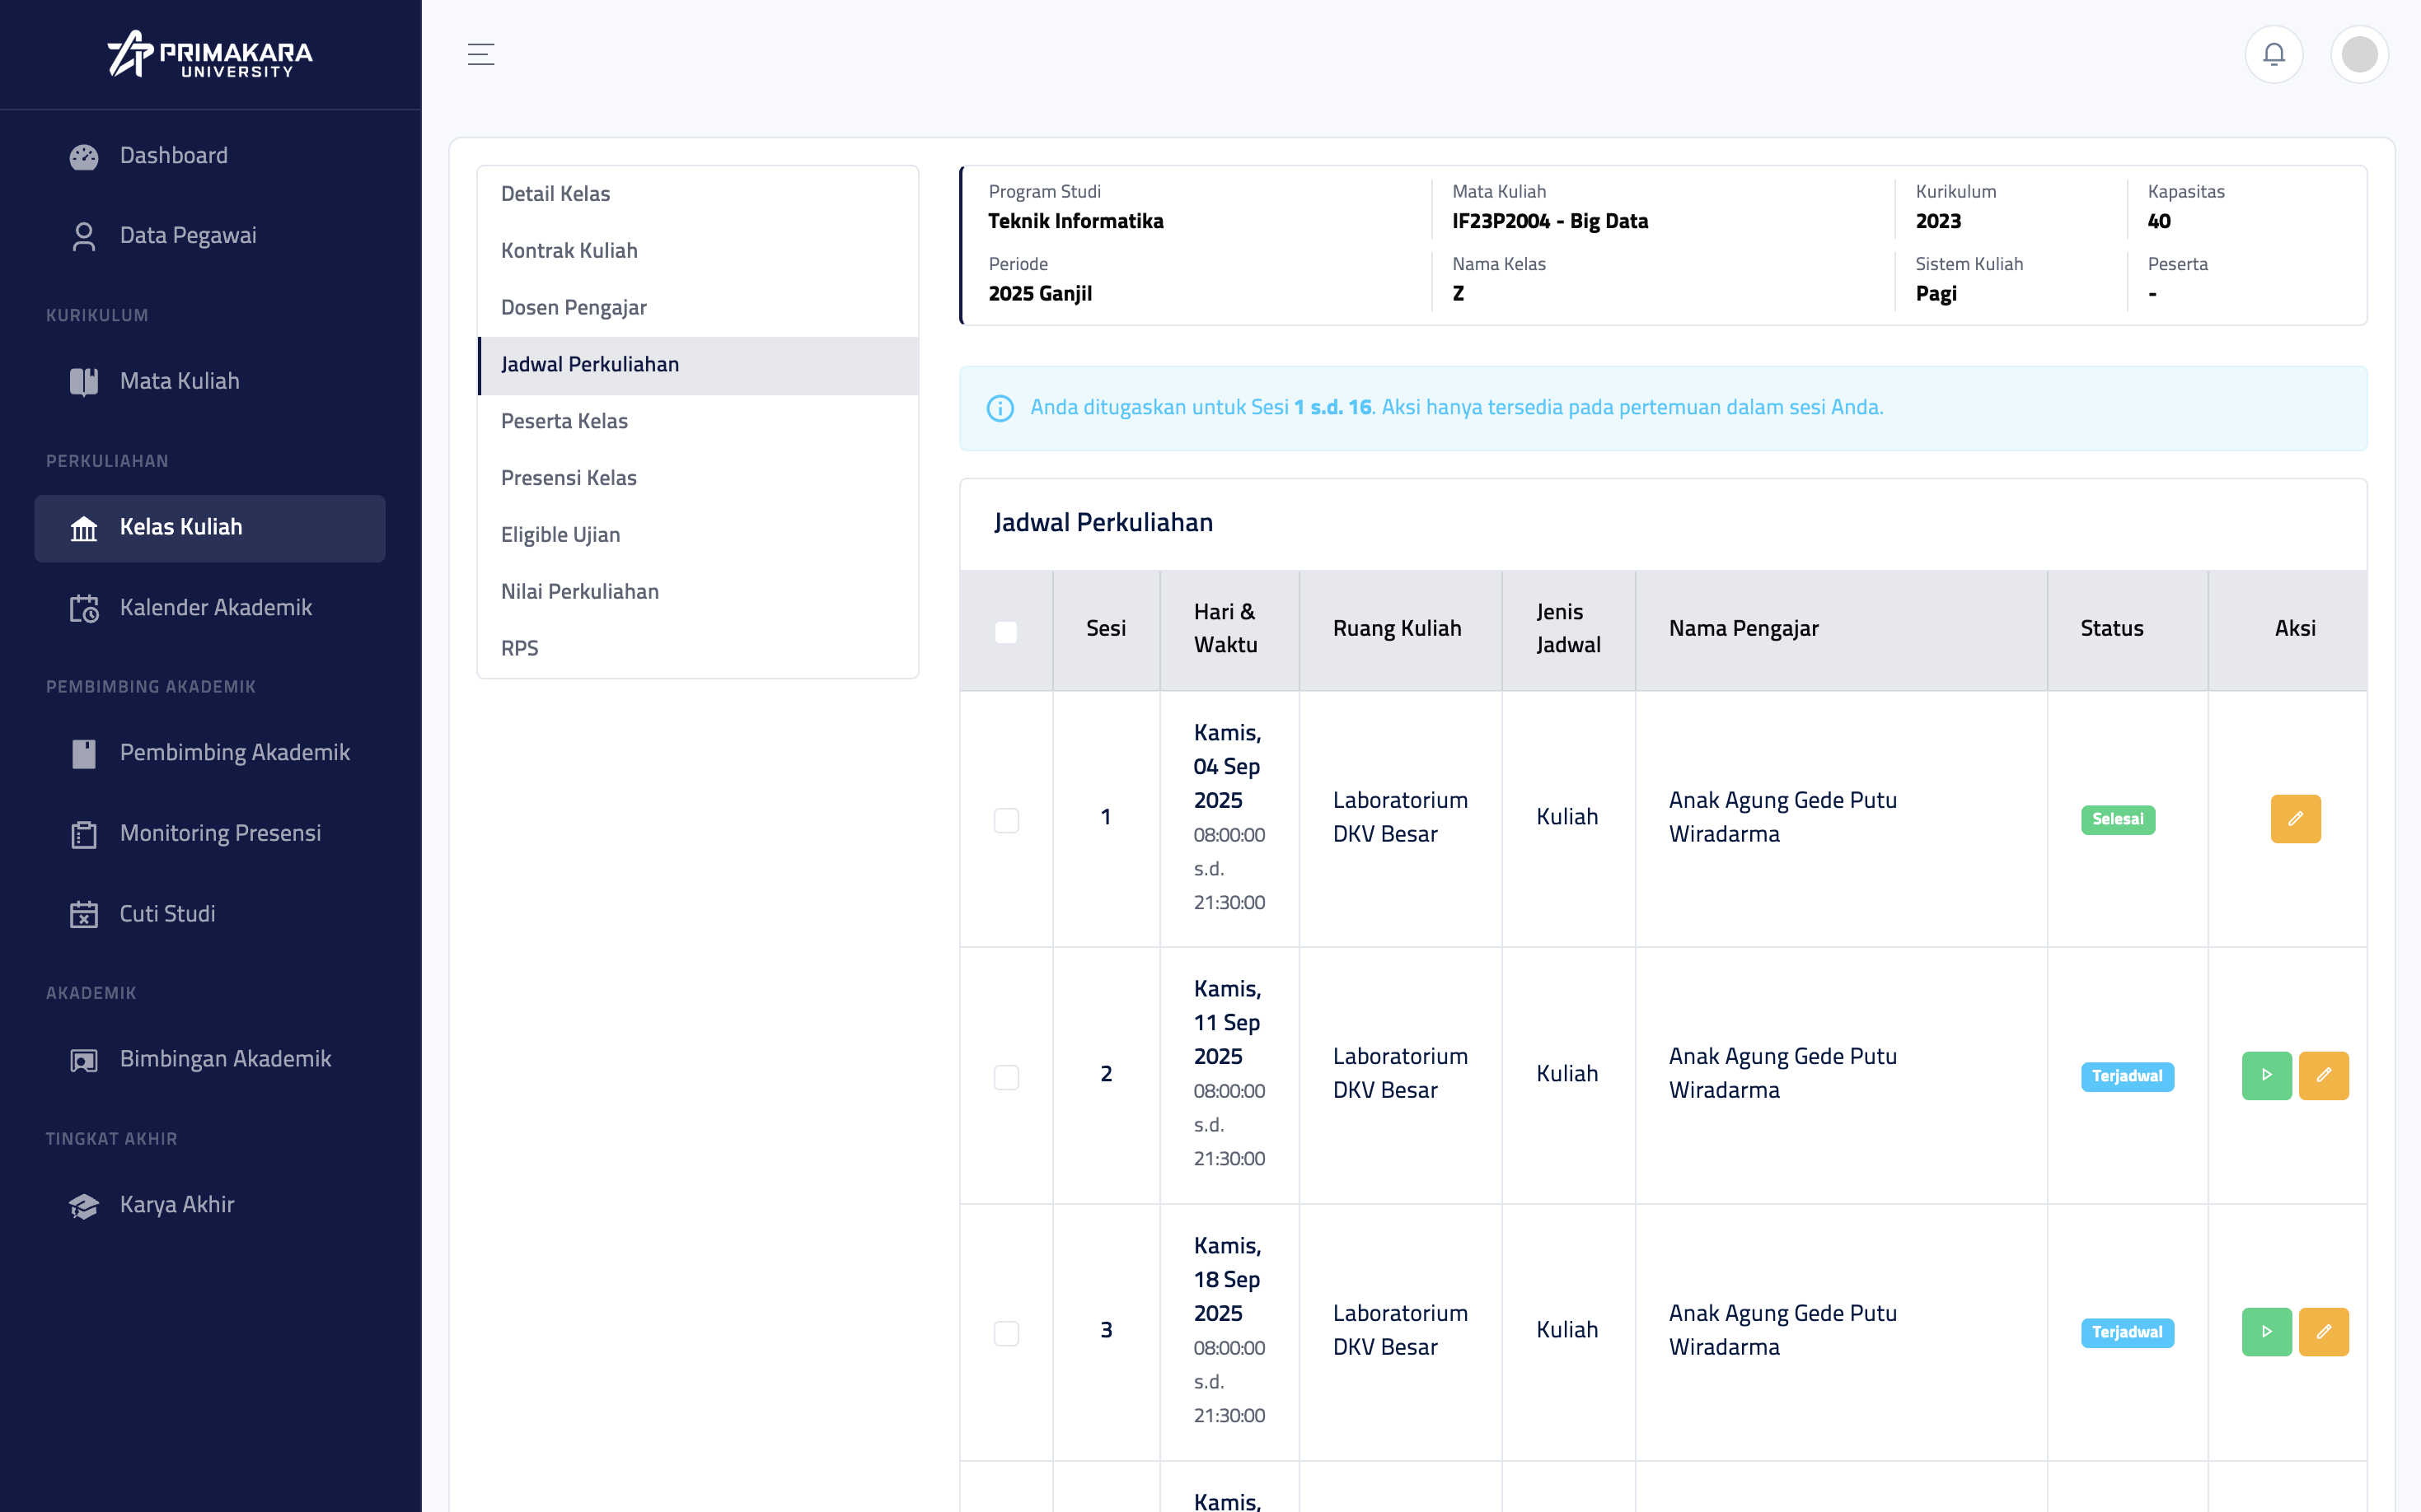Click the Jadwal Perkuliahan table heading
Image resolution: width=2421 pixels, height=1512 pixels.
[1103, 523]
